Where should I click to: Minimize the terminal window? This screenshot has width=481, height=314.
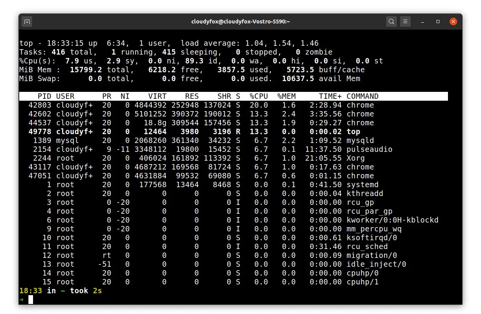[x=422, y=22]
